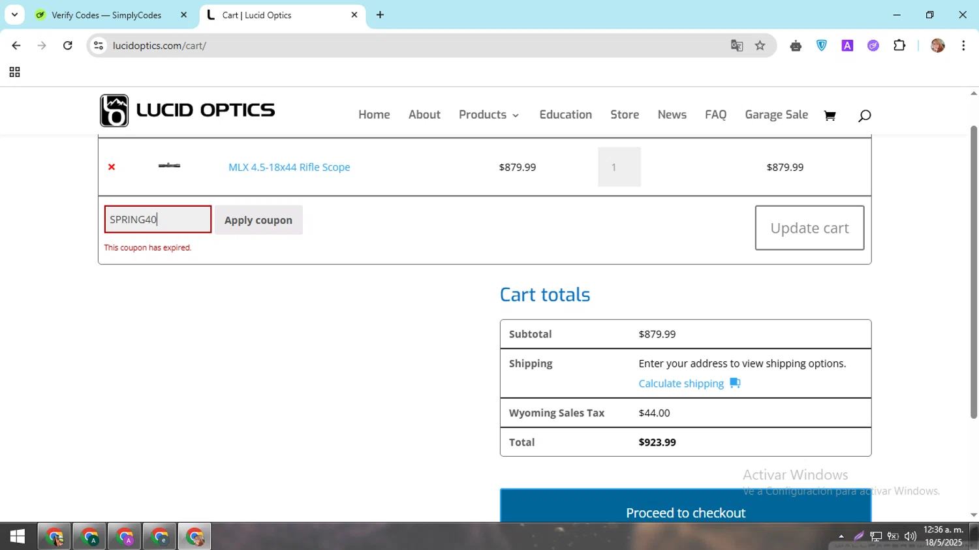The height and width of the screenshot is (550, 979).
Task: Click the 'This coupon has expired.' message
Action: (x=148, y=248)
